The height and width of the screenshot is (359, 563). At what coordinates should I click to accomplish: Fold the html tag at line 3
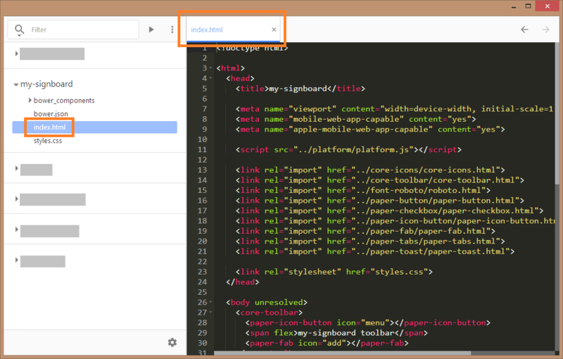[x=211, y=68]
